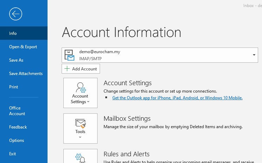262x163 pixels.
Task: Click the Account Settings heading text
Action: click(x=127, y=83)
